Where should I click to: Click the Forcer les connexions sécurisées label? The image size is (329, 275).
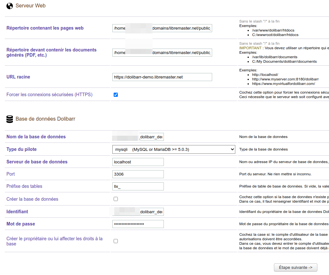(x=49, y=95)
